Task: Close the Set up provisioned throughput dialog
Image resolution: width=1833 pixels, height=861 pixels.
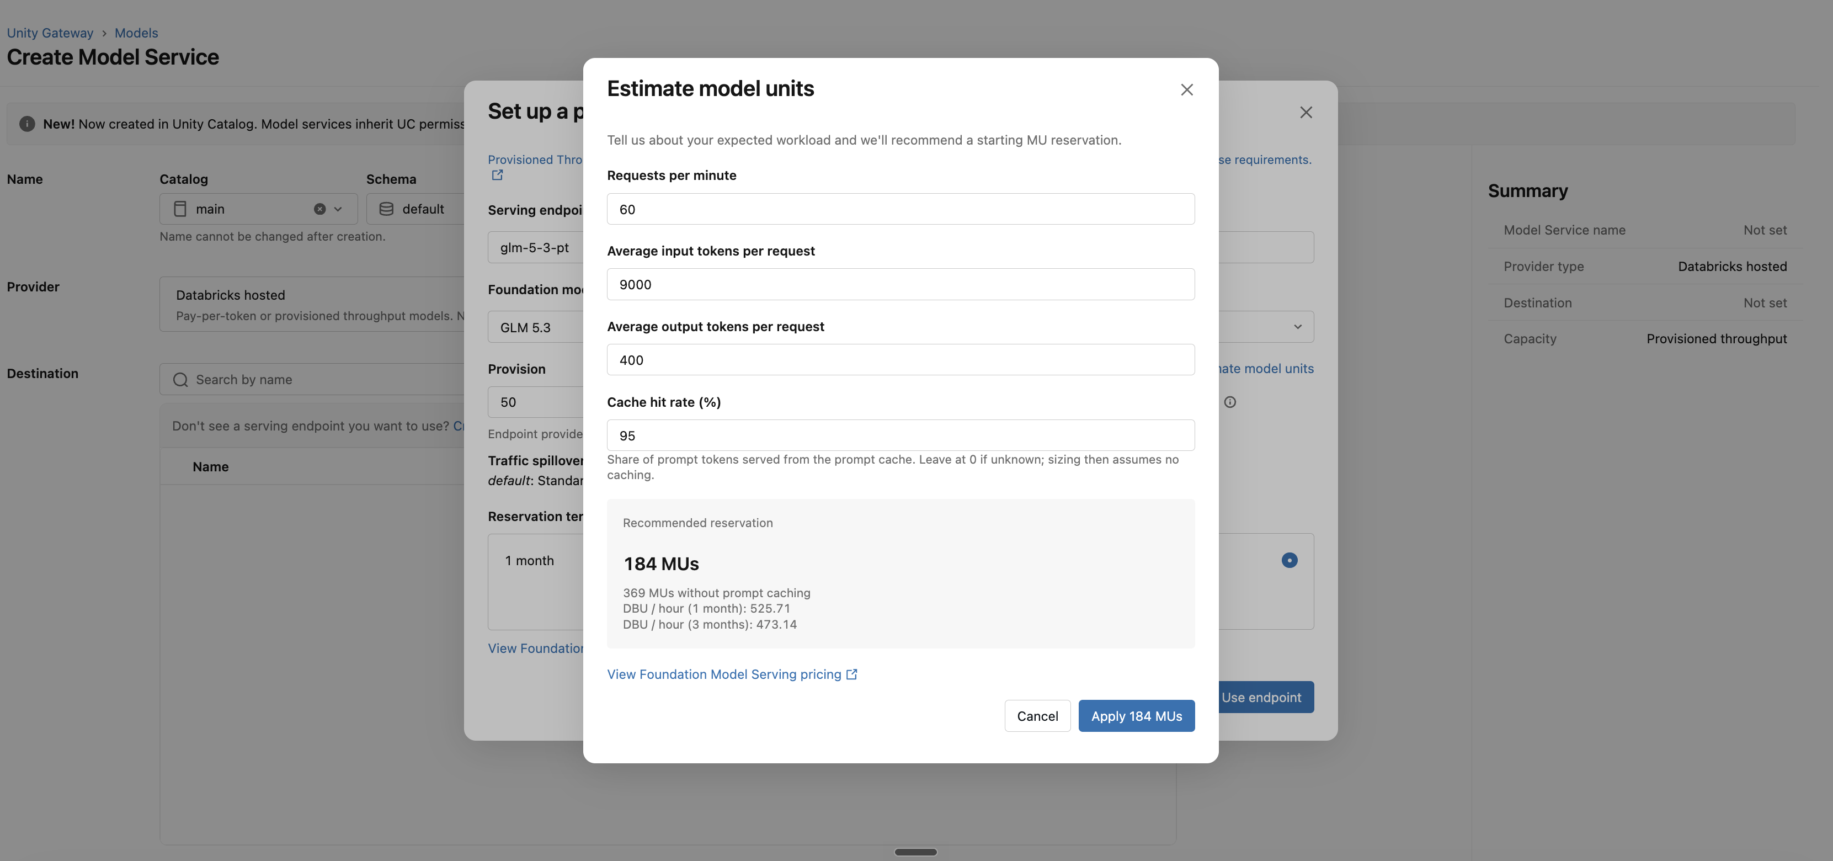Action: click(x=1306, y=113)
